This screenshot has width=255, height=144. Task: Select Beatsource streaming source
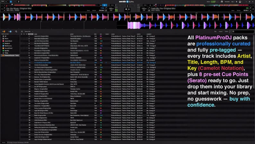coord(8,46)
